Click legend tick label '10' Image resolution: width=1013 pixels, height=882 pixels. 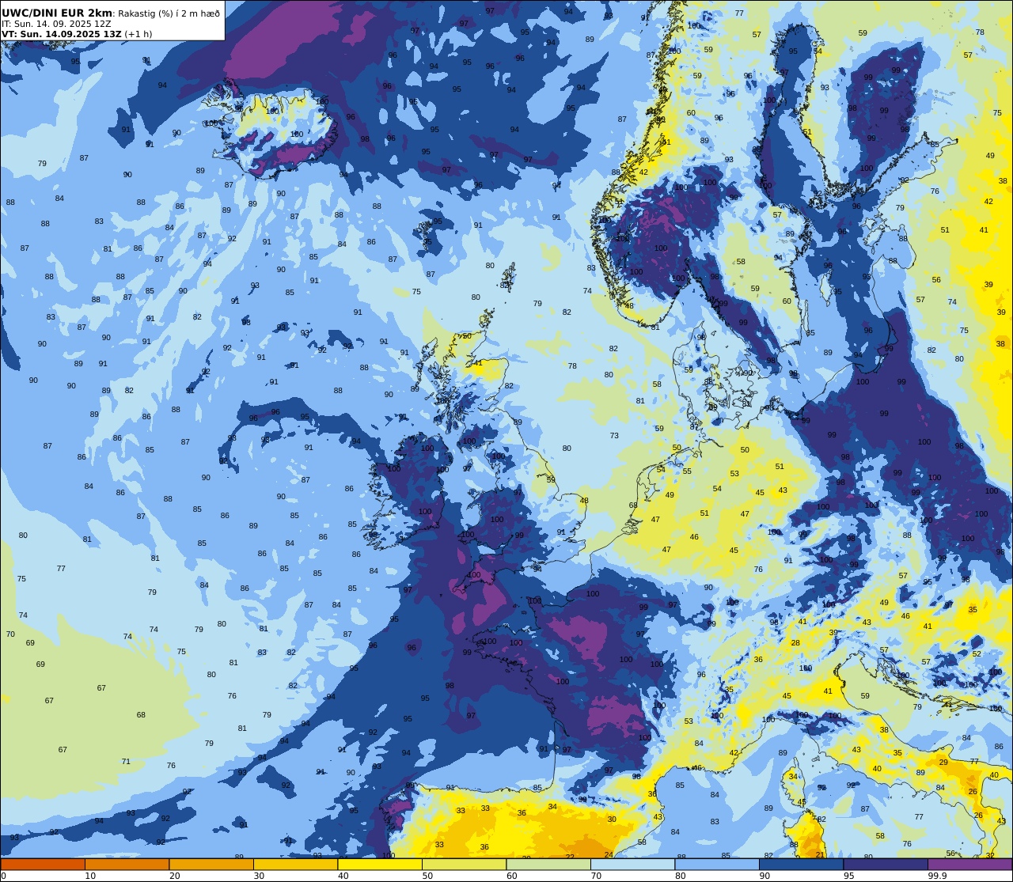90,876
